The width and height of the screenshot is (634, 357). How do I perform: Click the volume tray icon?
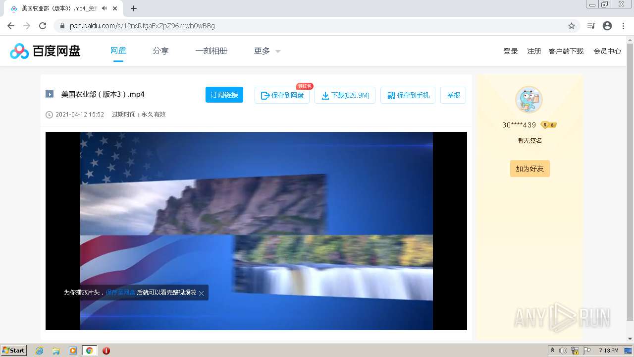[x=563, y=351]
